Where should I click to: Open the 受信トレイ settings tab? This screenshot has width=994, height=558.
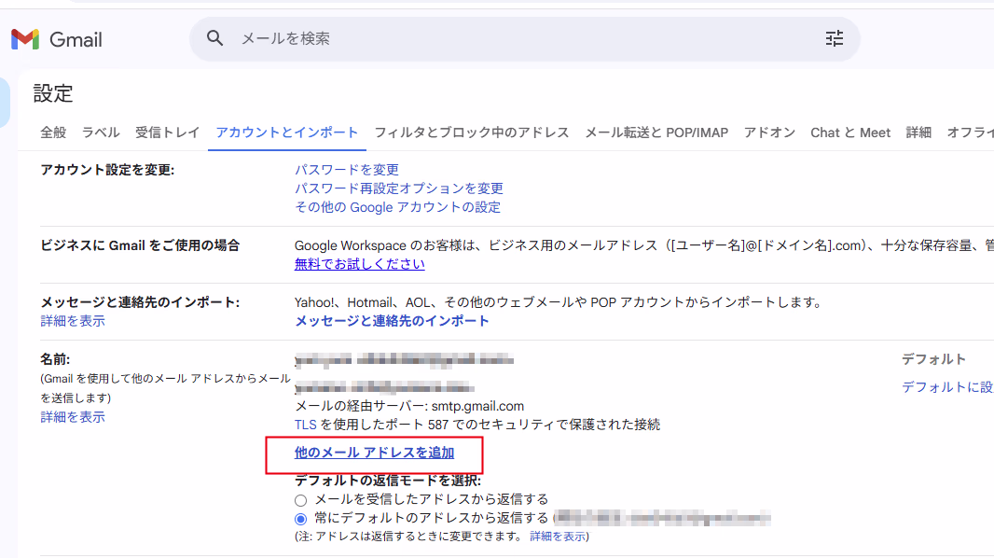click(x=167, y=133)
